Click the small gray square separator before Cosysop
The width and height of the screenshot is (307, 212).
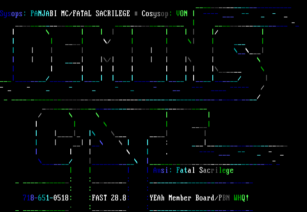(136, 14)
